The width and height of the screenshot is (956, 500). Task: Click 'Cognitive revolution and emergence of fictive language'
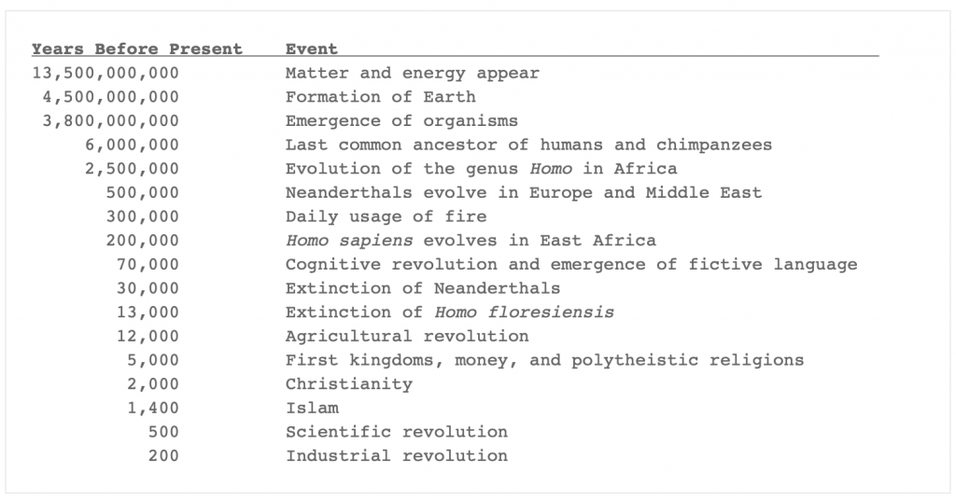[571, 264]
